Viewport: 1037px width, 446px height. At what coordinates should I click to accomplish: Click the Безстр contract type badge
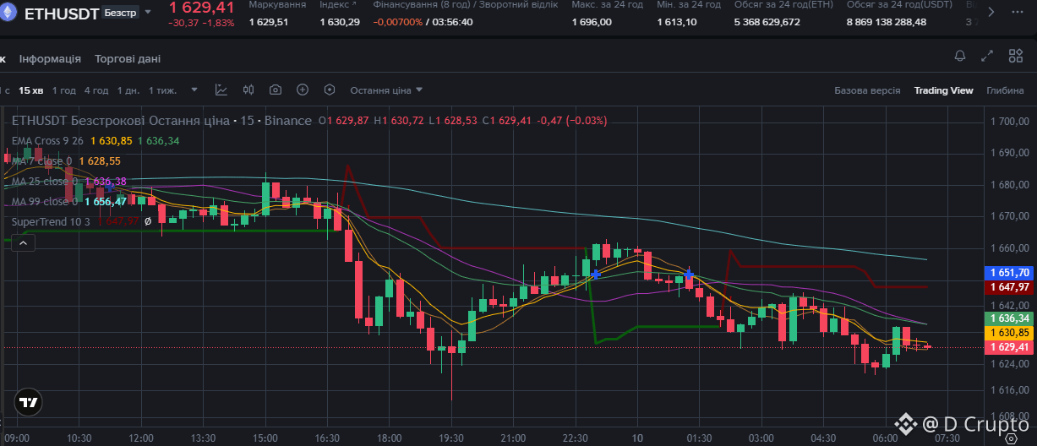click(x=121, y=14)
